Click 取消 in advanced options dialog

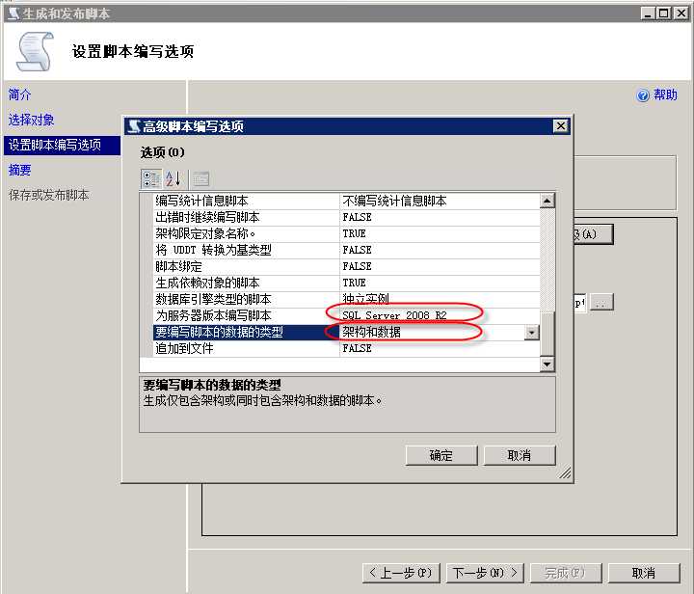pos(520,455)
